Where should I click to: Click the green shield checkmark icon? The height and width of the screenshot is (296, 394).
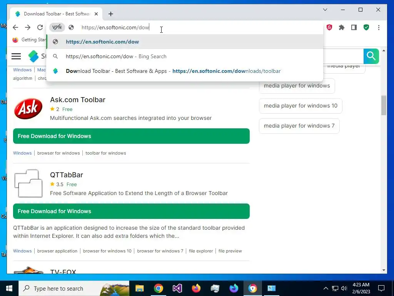tap(366, 27)
